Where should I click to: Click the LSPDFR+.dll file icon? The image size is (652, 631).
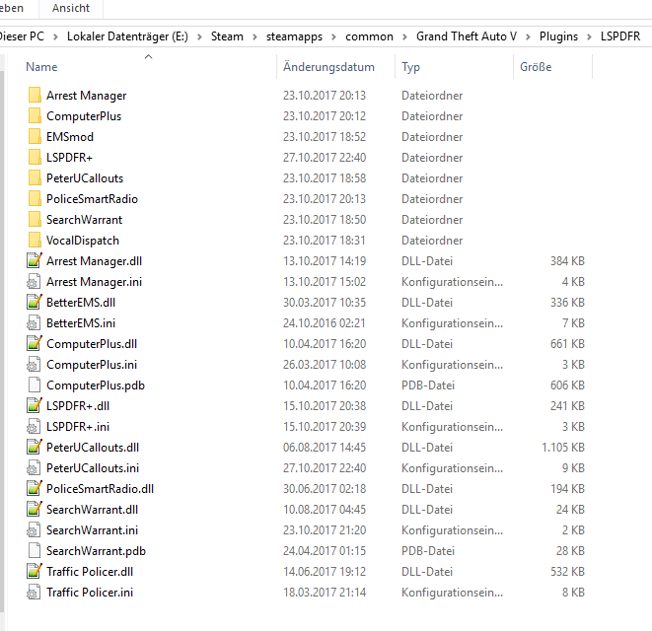point(35,405)
